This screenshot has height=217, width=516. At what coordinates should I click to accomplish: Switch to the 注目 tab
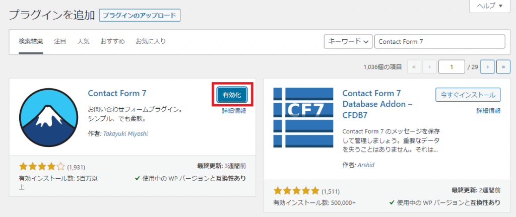coord(60,41)
